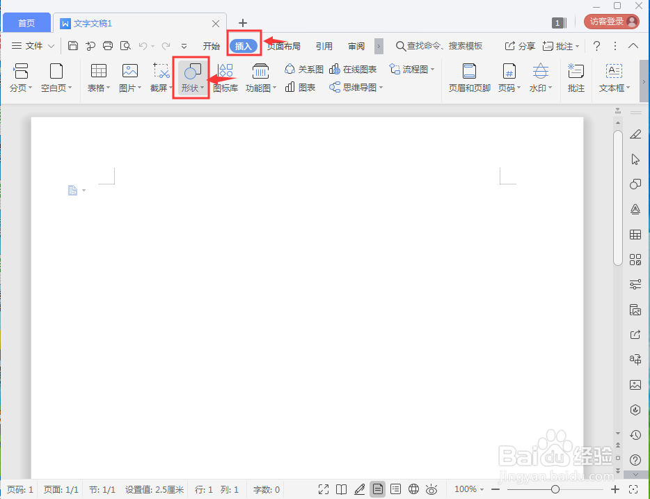Open the three-dot more options menu
Screen dimensions: 650x499
[615, 46]
